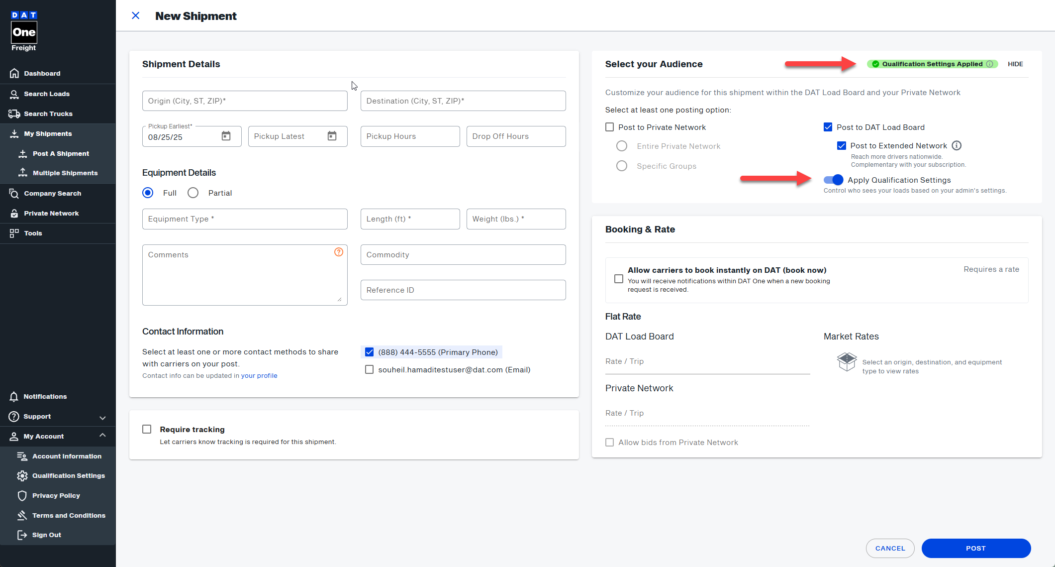This screenshot has width=1055, height=567.
Task: Click the DAT Load Board Rate / Trip field
Action: [x=707, y=361]
